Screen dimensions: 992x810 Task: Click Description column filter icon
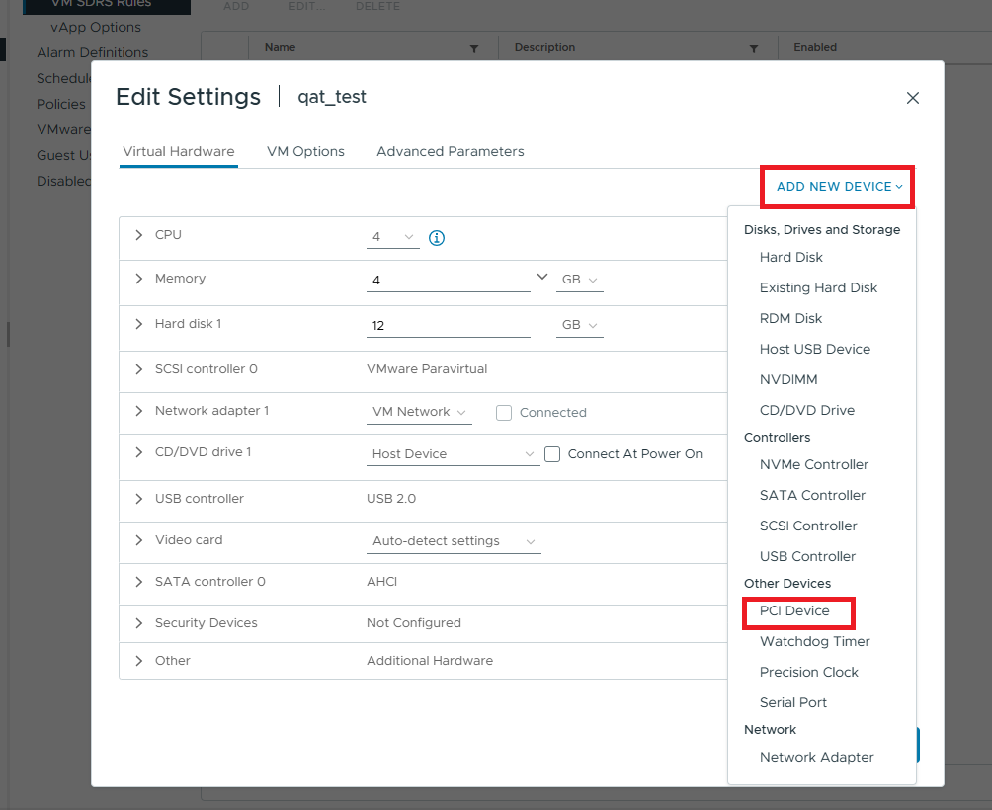tap(754, 48)
